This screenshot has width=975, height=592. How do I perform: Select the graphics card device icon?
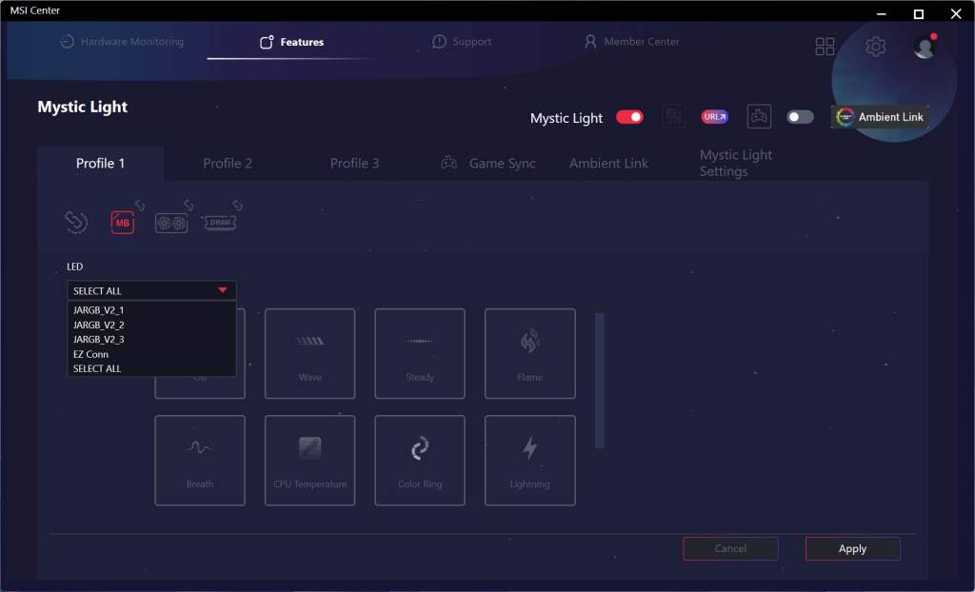point(171,223)
